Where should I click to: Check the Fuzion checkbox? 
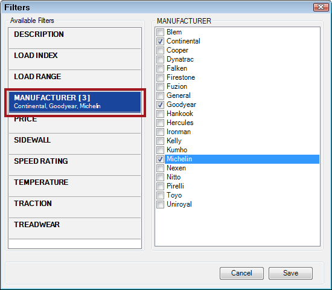[x=161, y=87]
